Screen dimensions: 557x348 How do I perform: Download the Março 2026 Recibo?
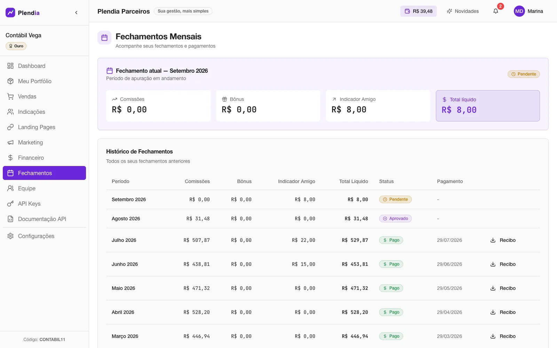point(503,336)
